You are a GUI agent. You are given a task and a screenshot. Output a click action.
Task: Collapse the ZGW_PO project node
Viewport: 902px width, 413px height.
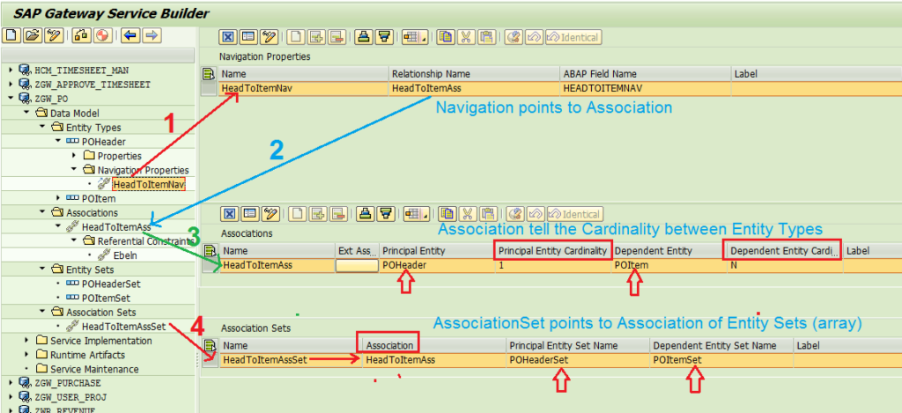point(11,99)
